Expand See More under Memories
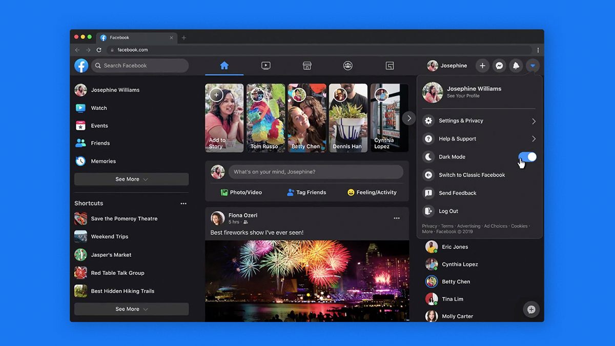This screenshot has width=615, height=346. pos(131,179)
